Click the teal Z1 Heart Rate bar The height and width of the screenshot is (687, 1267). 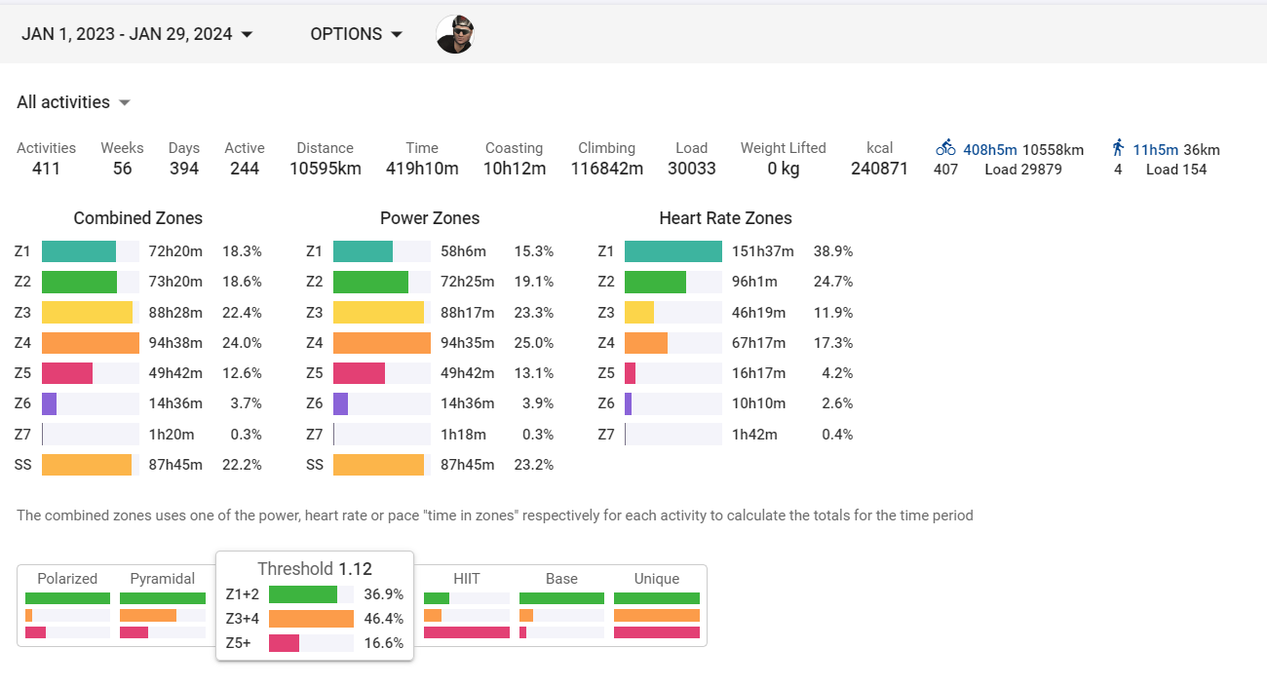(x=672, y=251)
